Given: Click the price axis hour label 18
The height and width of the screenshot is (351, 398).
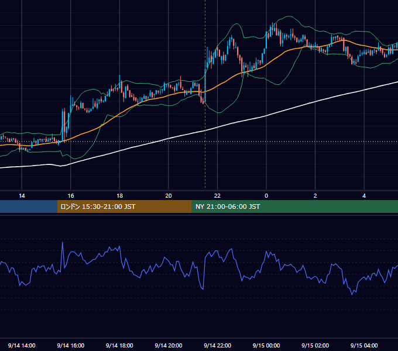Looking at the screenshot, I should click(119, 196).
